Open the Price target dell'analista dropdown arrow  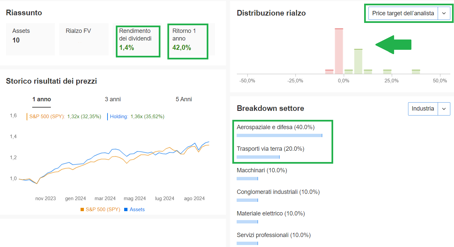444,13
